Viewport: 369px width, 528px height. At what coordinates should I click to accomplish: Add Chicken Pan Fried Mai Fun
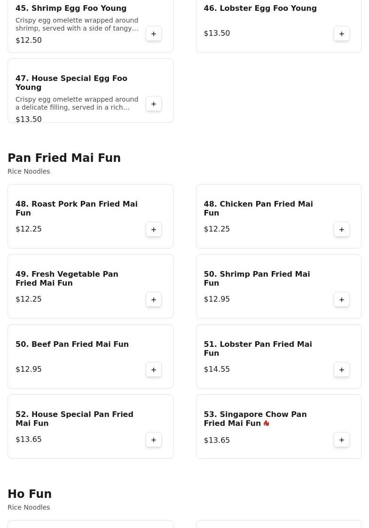tap(342, 230)
